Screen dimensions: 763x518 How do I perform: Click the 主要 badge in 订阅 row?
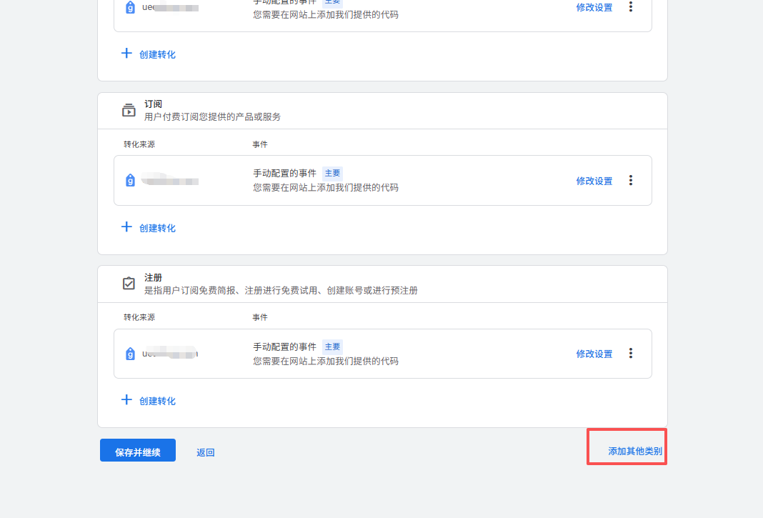[332, 173]
